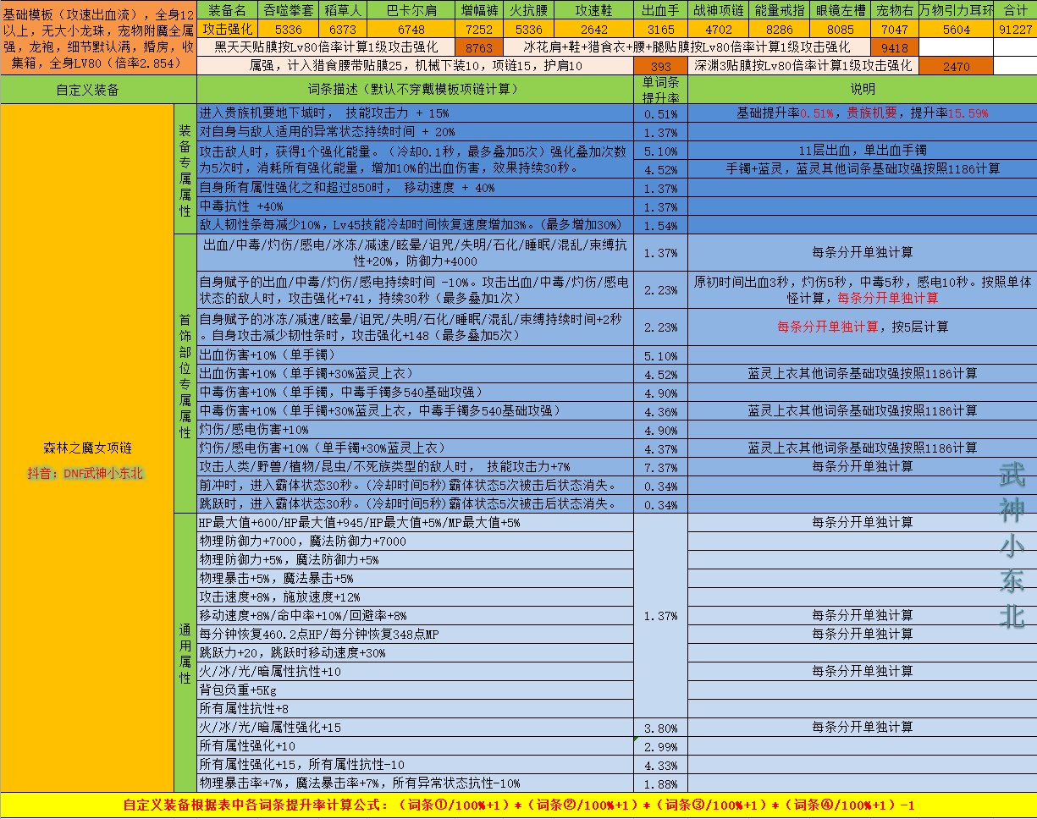Click the value 7047 under 宠物右

pyautogui.click(x=895, y=29)
